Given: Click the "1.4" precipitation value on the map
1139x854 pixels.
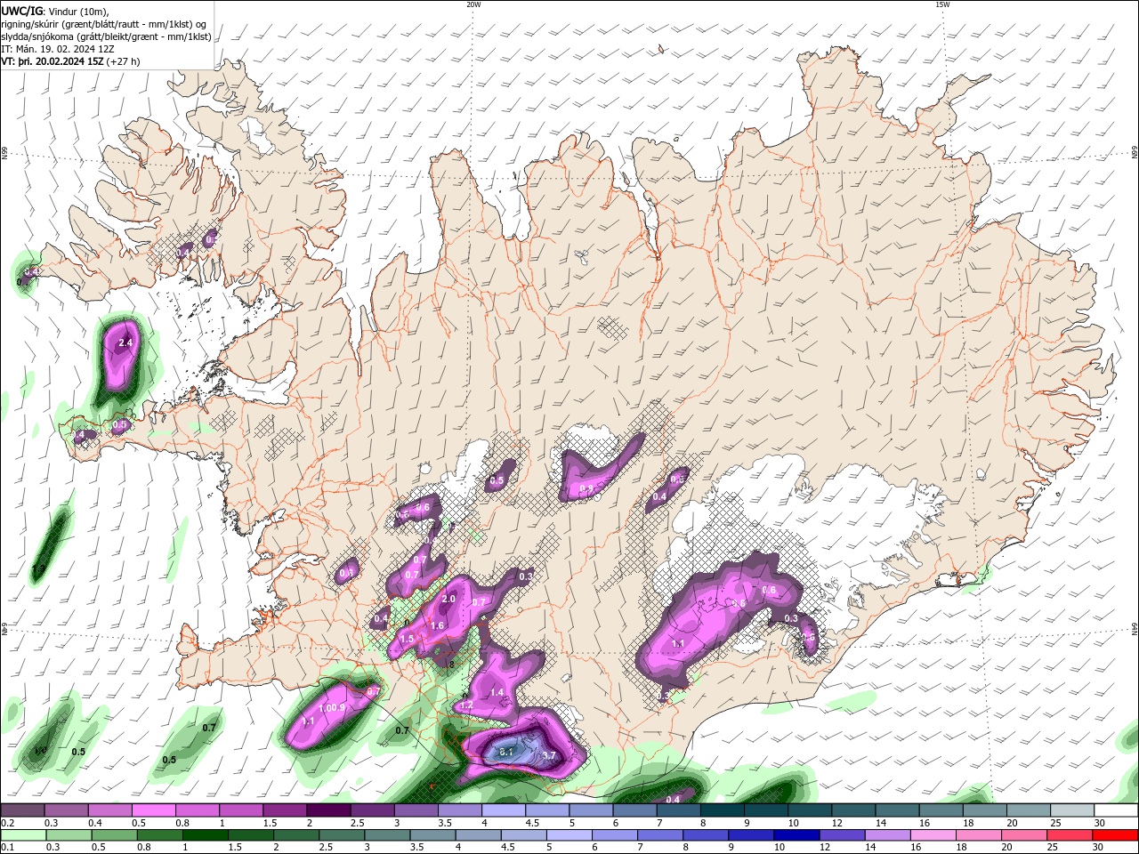Looking at the screenshot, I should (x=497, y=692).
